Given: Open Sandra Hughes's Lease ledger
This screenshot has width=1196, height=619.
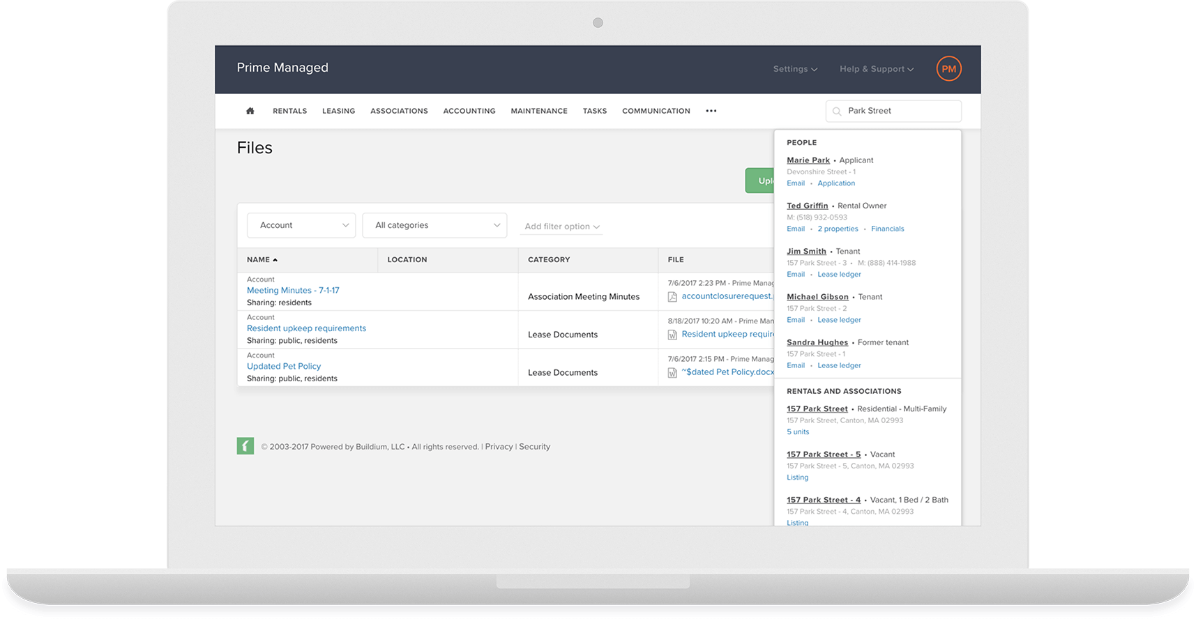Looking at the screenshot, I should [839, 365].
